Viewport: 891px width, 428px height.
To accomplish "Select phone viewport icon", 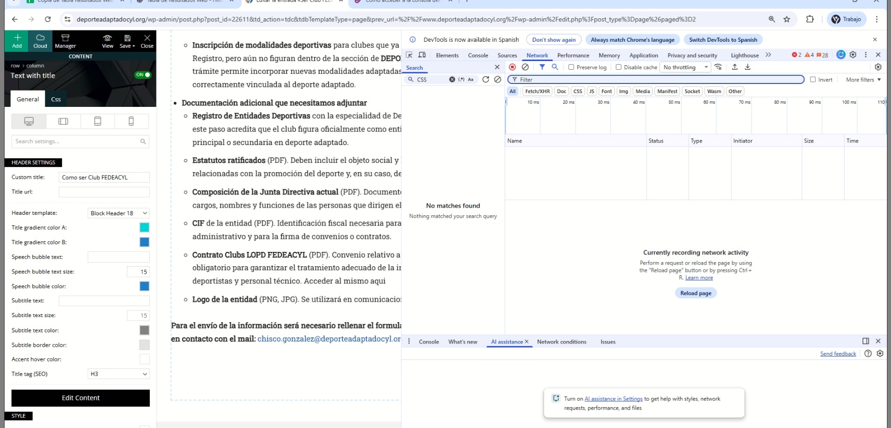I will click(131, 121).
